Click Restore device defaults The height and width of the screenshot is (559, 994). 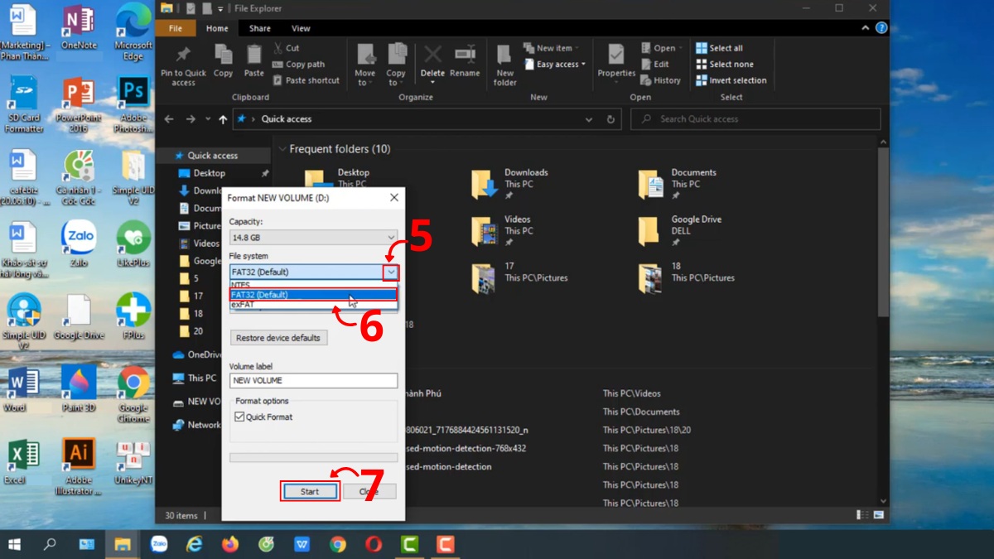[x=278, y=338]
